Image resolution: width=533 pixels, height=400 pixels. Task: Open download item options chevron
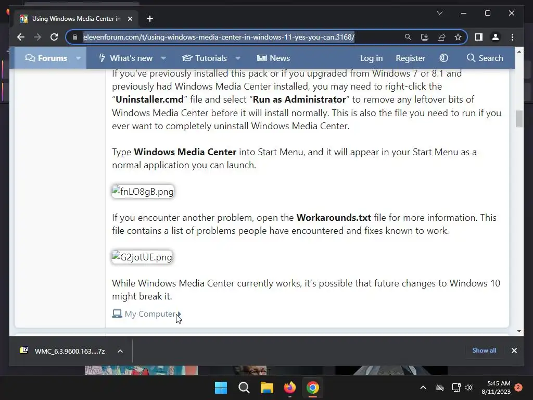[x=120, y=351]
